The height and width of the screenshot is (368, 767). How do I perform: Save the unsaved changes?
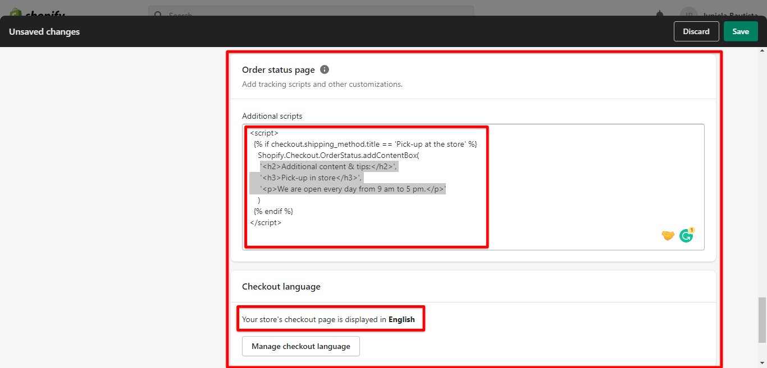pyautogui.click(x=740, y=31)
